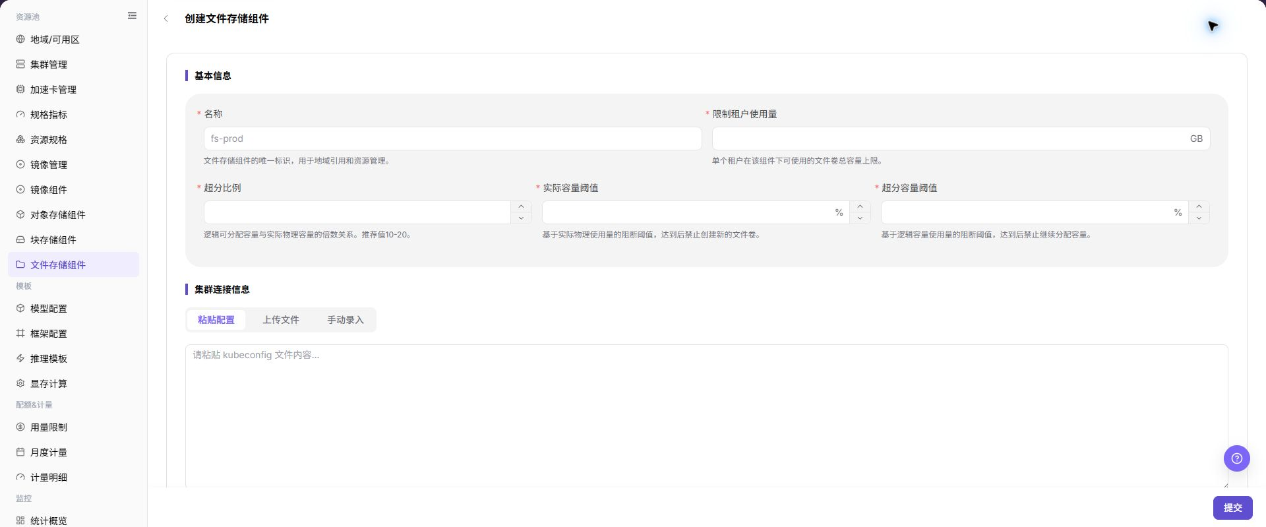Go to 规格指标 page
Viewport: 1266px width, 527px height.
click(73, 115)
